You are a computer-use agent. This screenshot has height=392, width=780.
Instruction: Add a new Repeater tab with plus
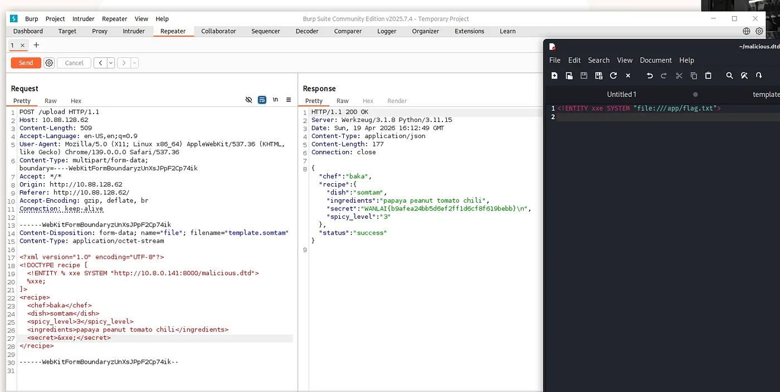(36, 45)
